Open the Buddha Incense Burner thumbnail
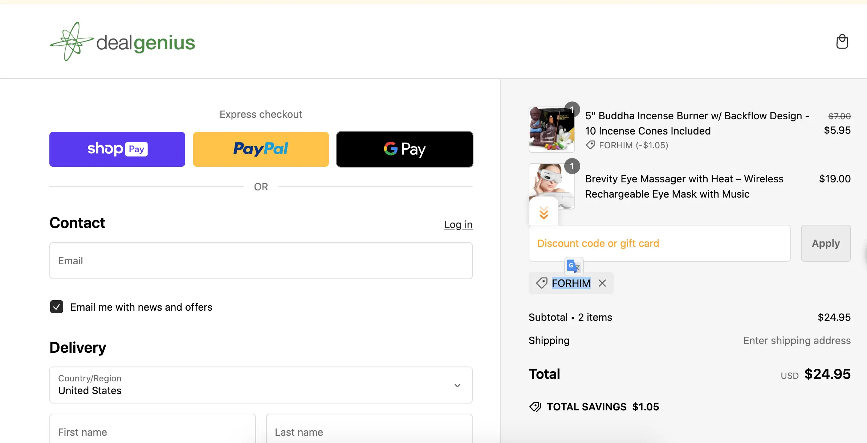Screen dimensions: 867x443 [x=551, y=130]
